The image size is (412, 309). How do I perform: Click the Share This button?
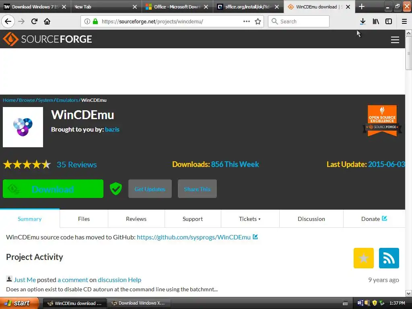[x=197, y=189]
